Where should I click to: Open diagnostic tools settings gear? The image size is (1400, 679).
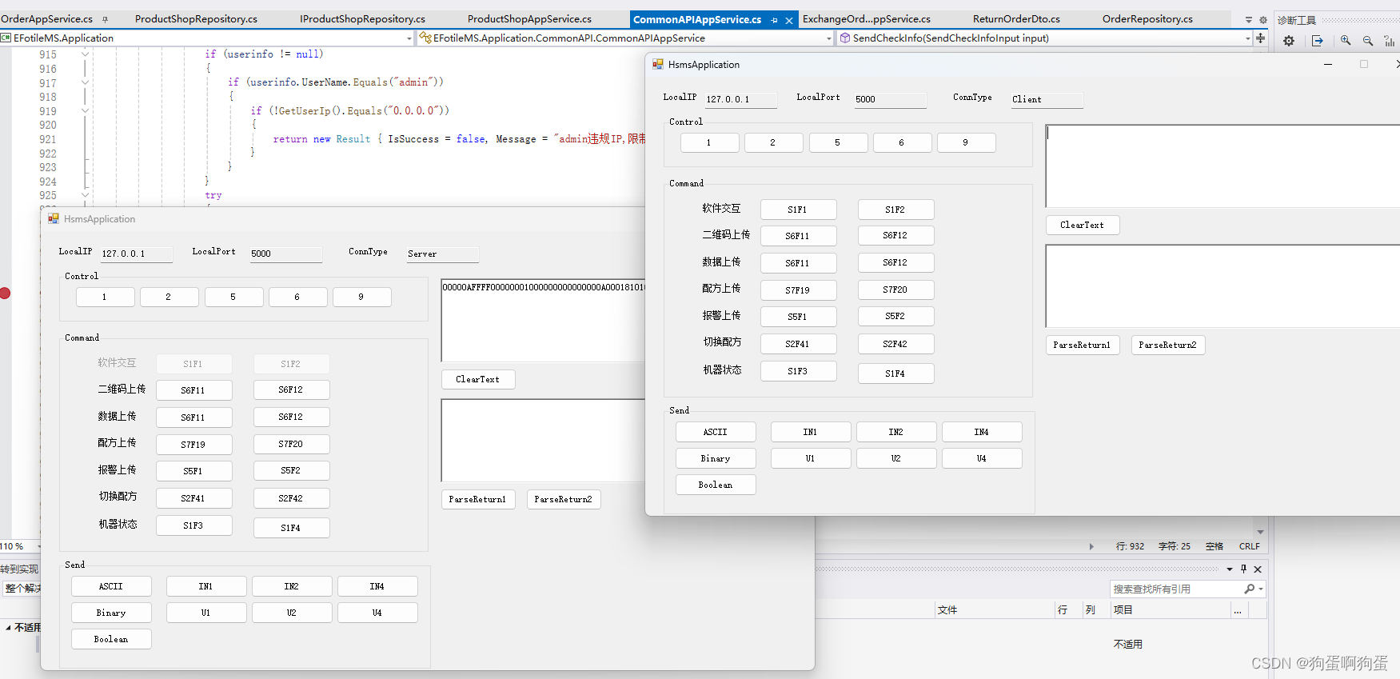coord(1289,41)
